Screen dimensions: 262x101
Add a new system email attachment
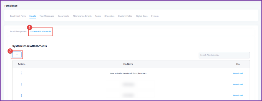click(x=17, y=55)
